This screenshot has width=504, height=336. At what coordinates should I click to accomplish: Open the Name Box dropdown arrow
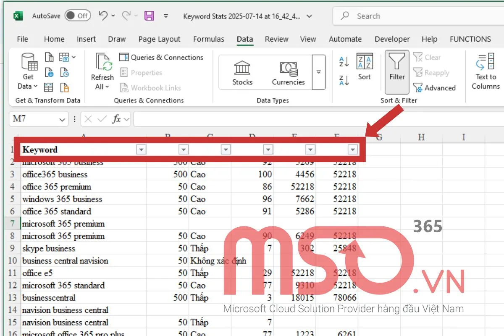pyautogui.click(x=62, y=119)
